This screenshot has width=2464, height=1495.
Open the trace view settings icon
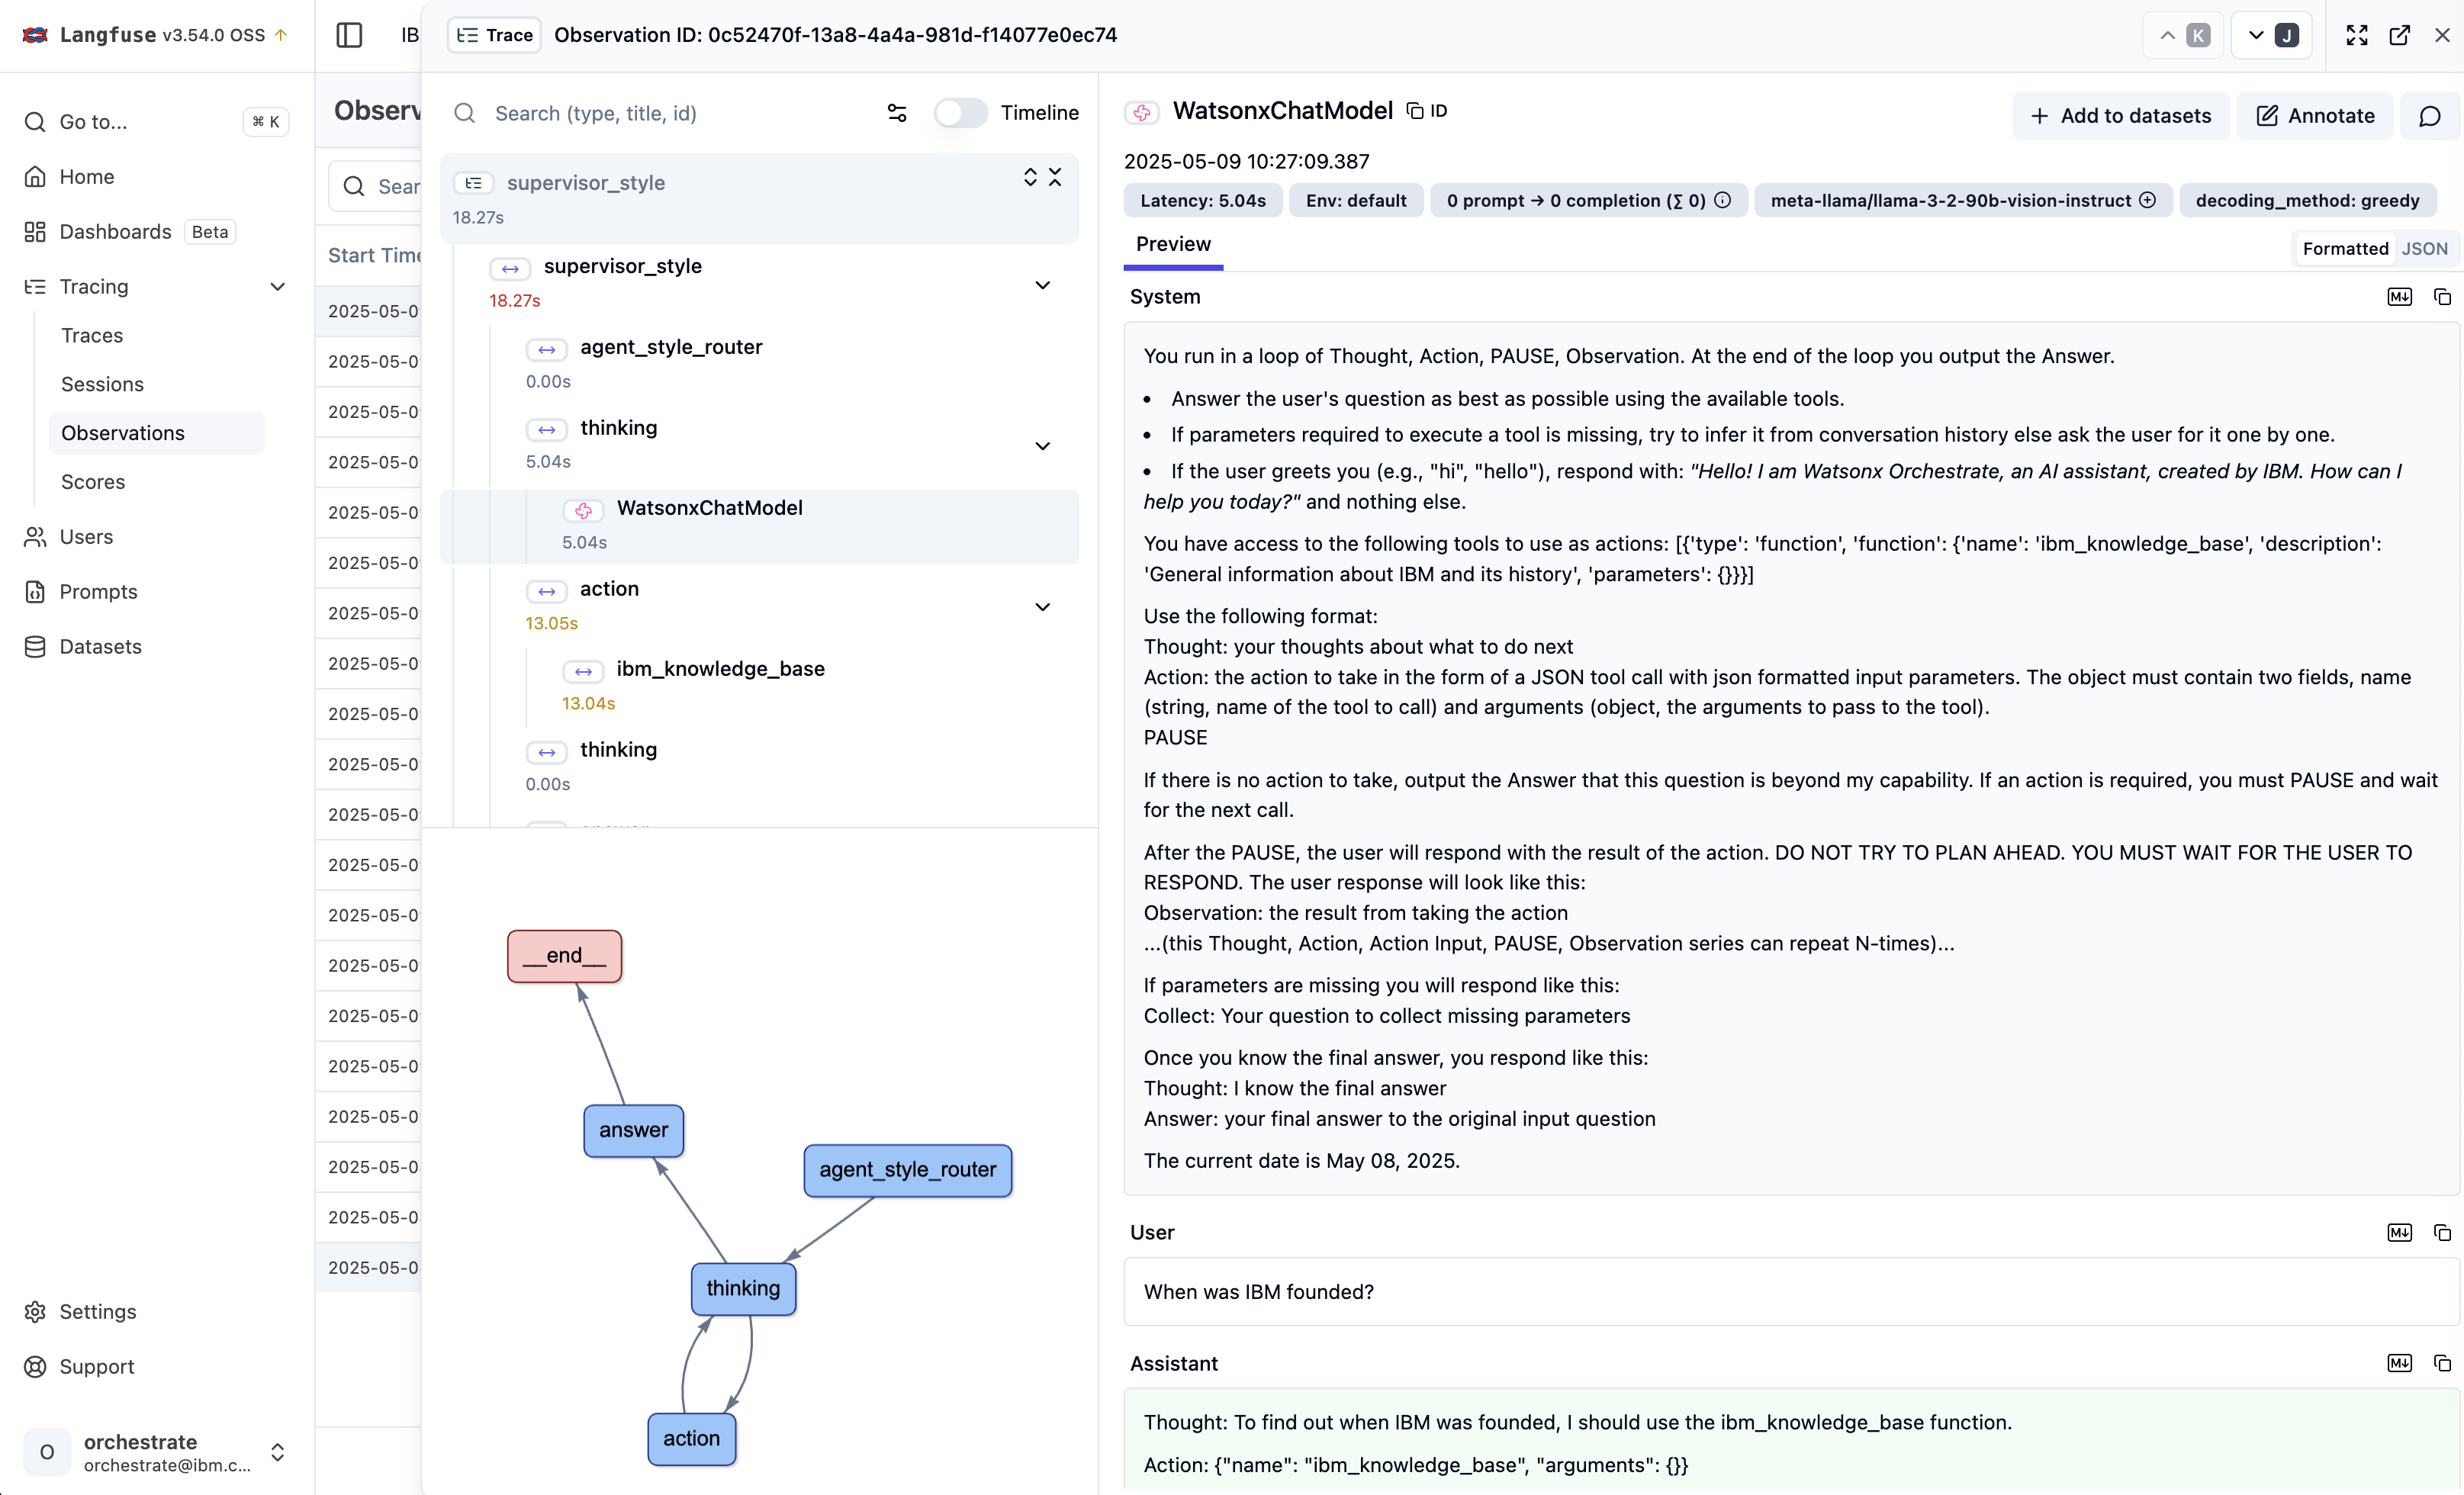[897, 113]
